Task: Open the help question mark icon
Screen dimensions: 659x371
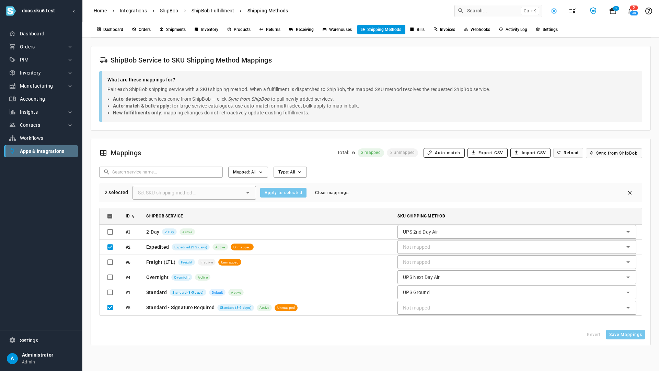Action: [x=649, y=11]
